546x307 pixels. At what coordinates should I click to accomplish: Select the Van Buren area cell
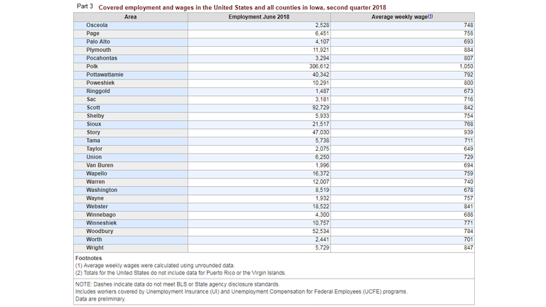click(x=99, y=165)
